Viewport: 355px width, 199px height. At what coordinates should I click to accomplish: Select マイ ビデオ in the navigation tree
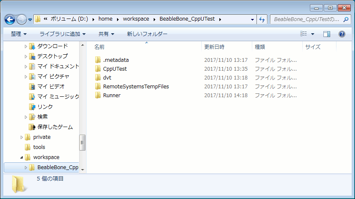click(51, 86)
